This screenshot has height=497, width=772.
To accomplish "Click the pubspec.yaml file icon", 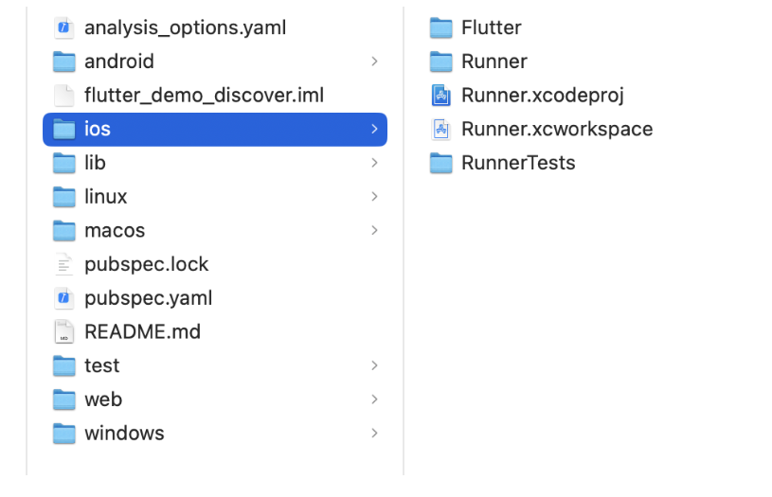I will 63,298.
